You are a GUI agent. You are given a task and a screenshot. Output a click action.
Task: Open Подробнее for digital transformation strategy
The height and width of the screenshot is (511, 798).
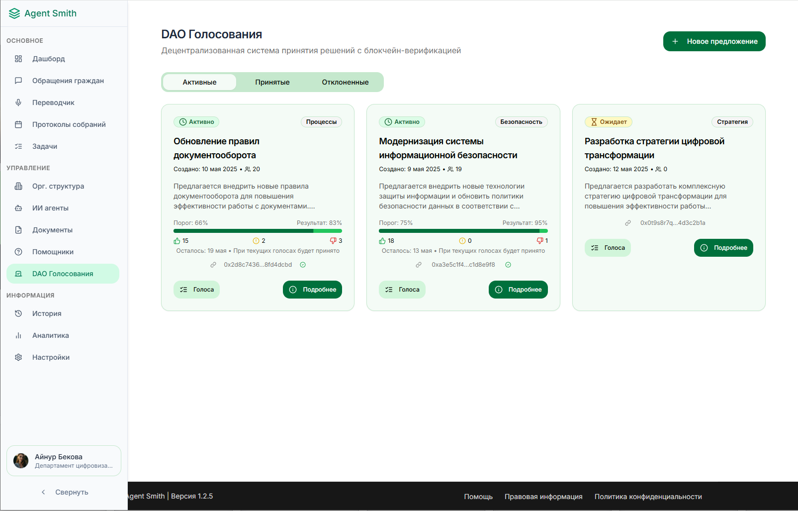pos(723,248)
